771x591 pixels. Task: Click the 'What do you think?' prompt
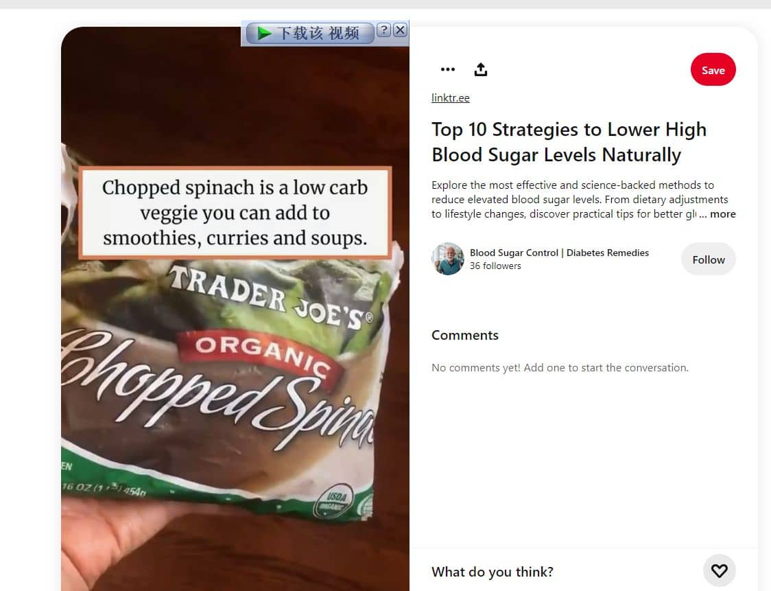493,572
